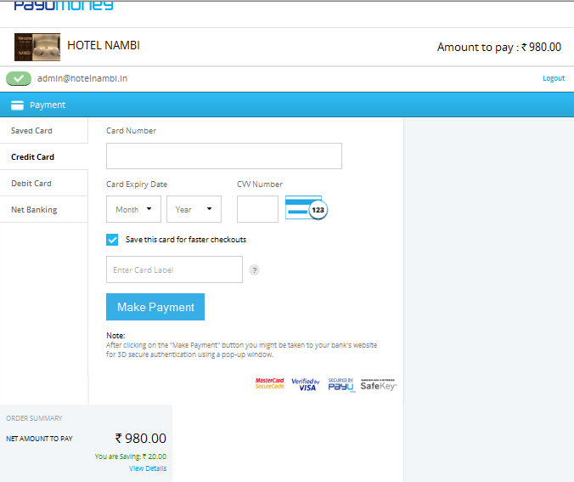Click the Payment section header label

pyautogui.click(x=48, y=105)
